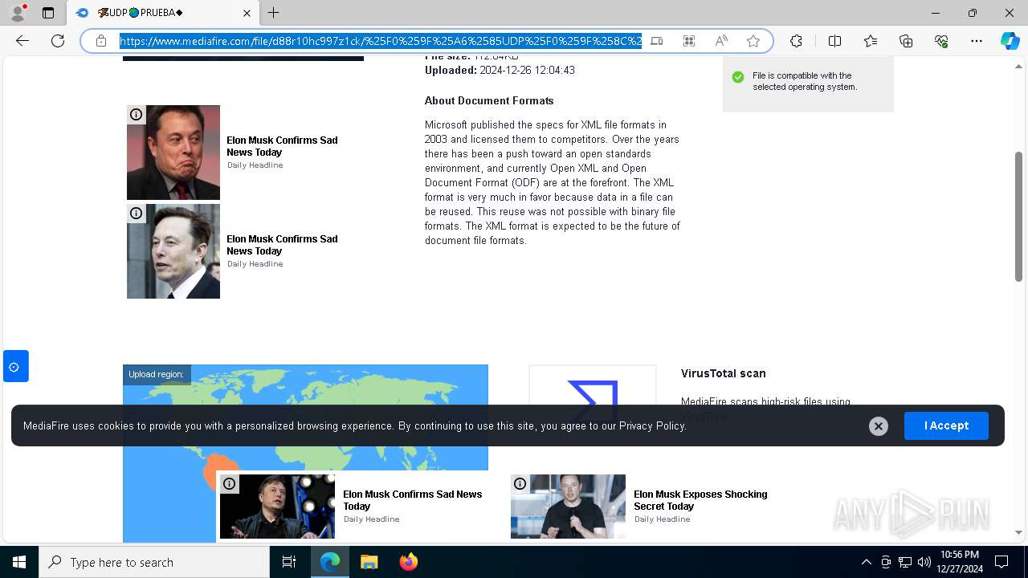Open the notifications action center

[x=1001, y=562]
